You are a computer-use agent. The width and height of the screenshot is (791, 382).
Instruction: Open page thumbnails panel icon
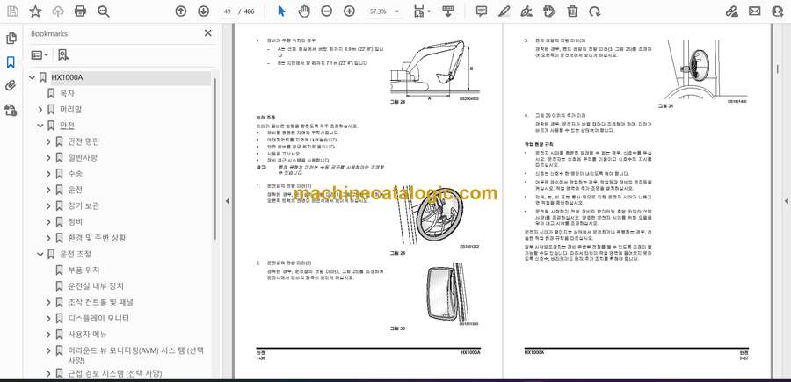point(11,39)
